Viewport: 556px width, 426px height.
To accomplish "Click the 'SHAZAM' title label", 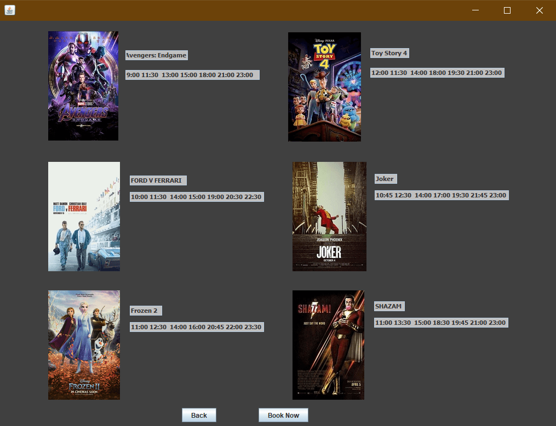I will point(389,306).
